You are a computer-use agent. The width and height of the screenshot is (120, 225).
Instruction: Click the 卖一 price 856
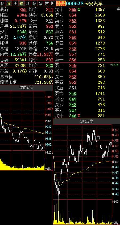click(x=73, y=60)
